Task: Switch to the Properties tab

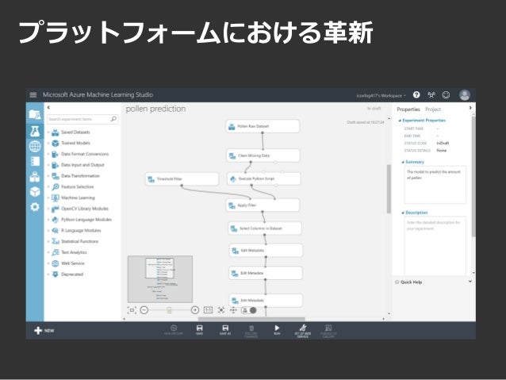Action: (408, 109)
